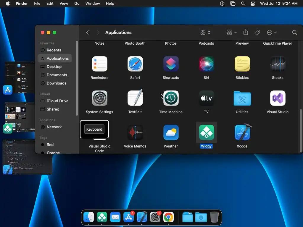Open iCloud Drive in the sidebar
The width and height of the screenshot is (303, 227).
55,101
